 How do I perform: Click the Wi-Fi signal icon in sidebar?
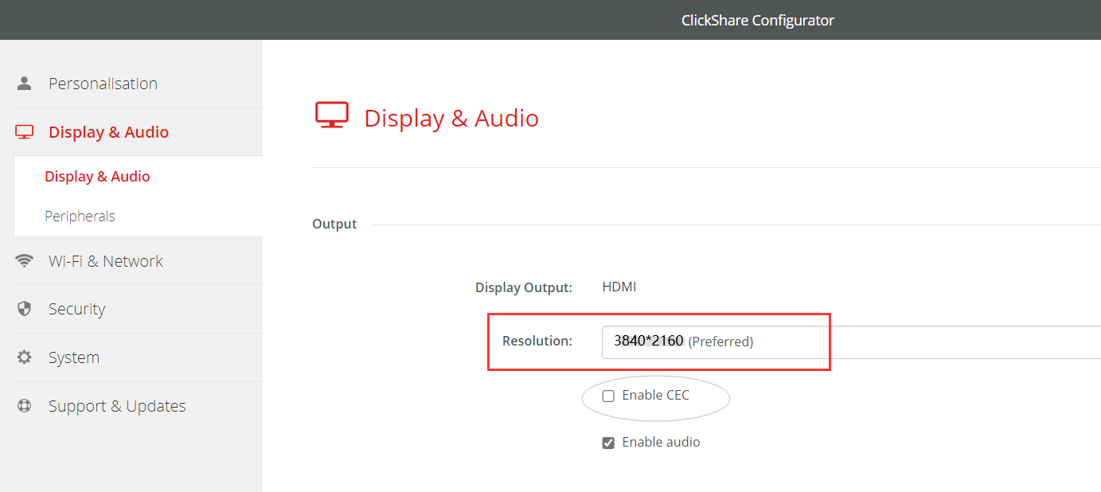coord(25,261)
